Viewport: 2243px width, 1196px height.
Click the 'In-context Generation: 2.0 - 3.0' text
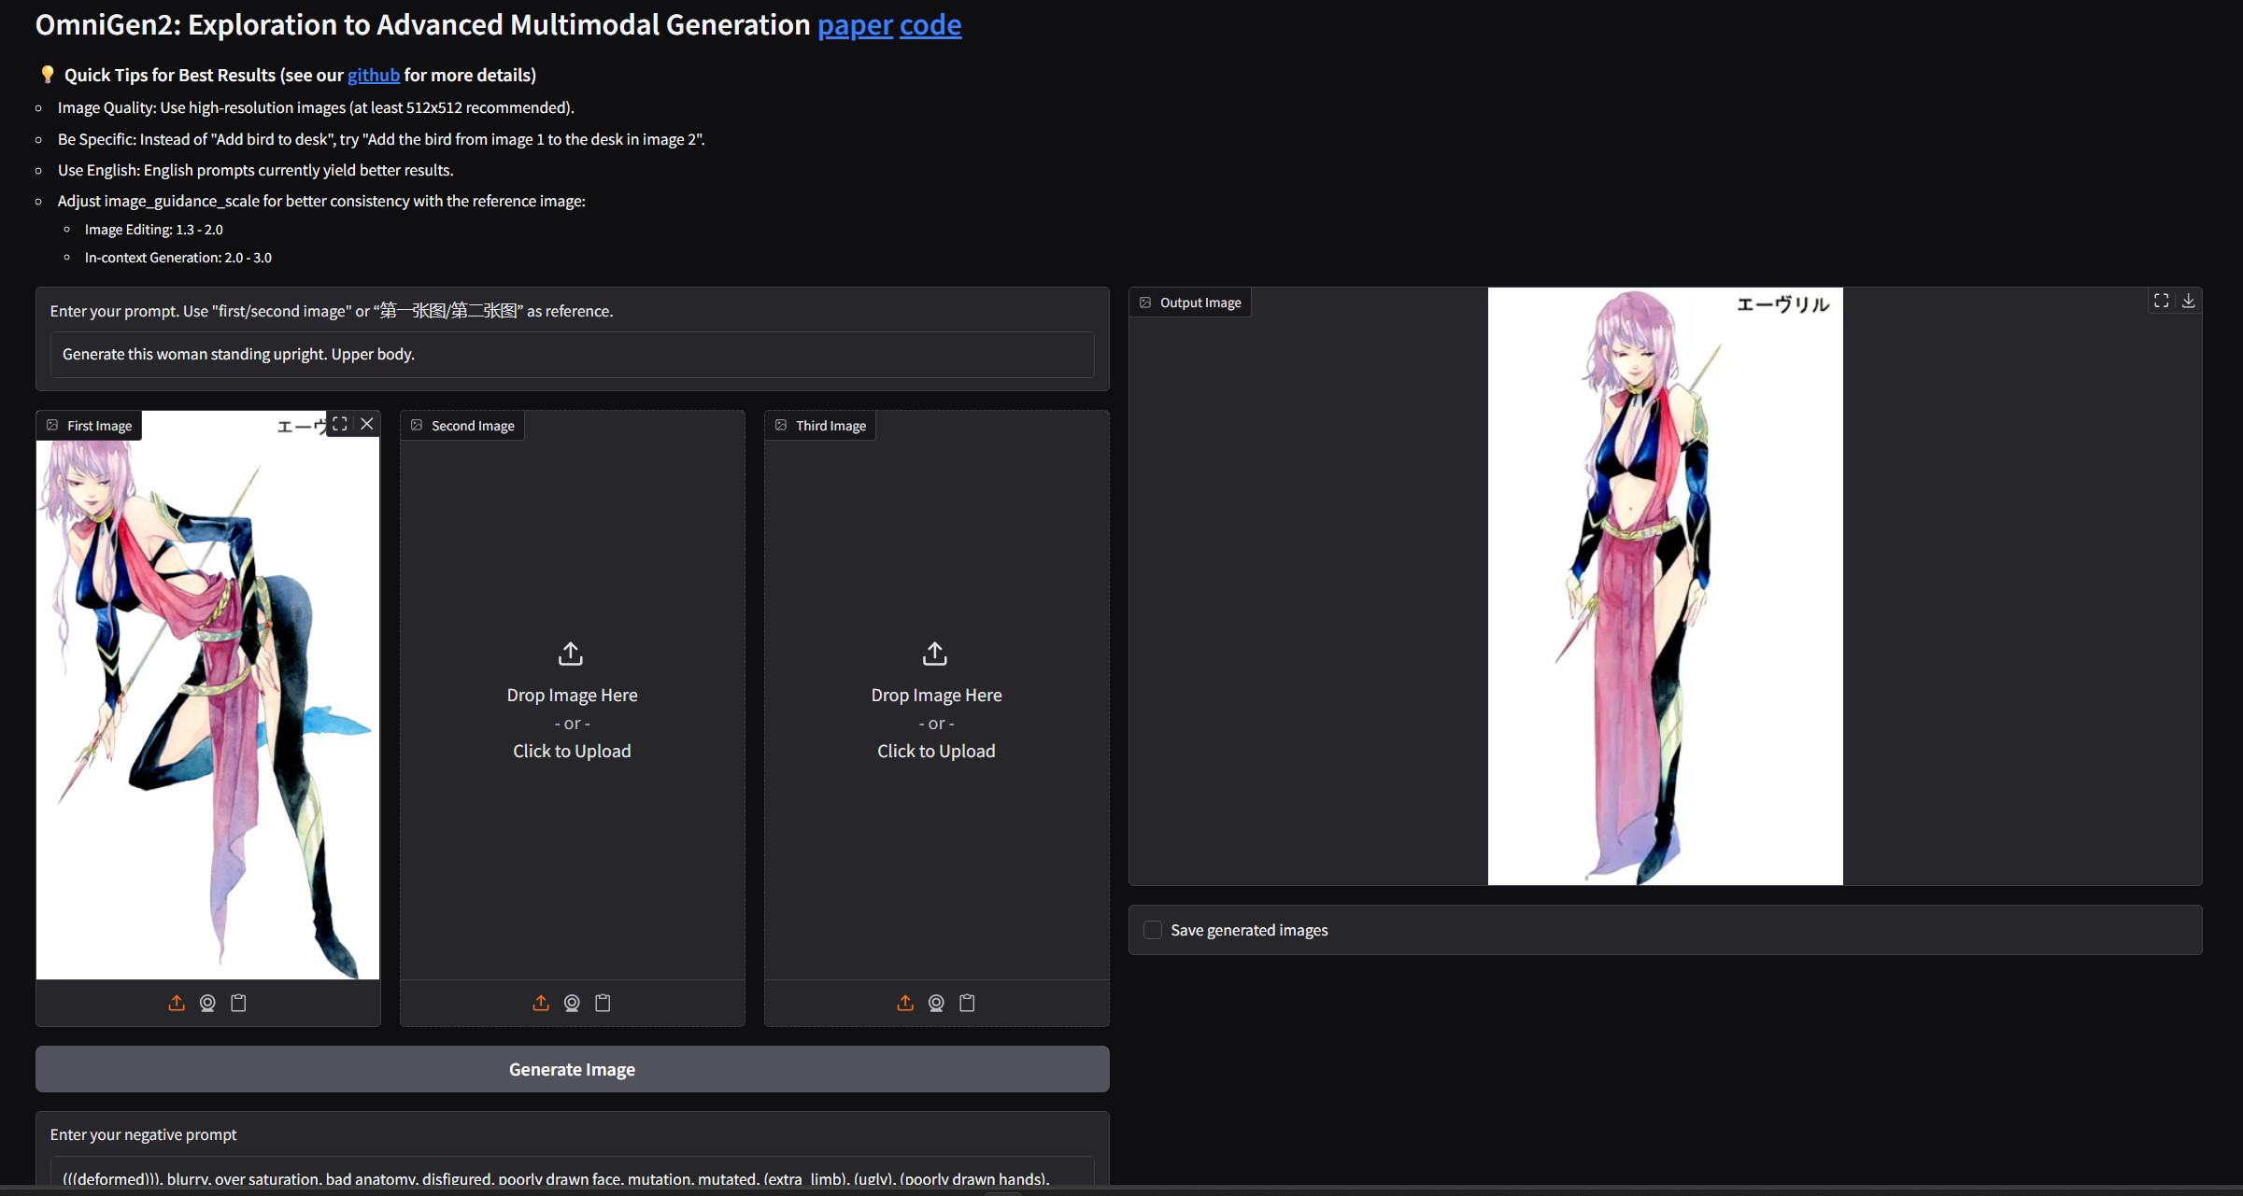pos(178,258)
